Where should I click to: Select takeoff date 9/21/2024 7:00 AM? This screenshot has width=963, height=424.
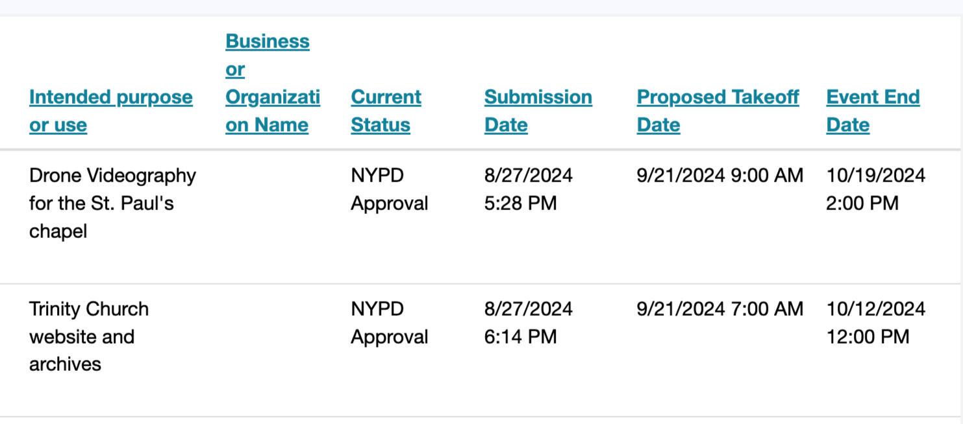[719, 309]
